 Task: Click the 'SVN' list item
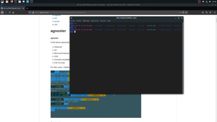(56, 57)
